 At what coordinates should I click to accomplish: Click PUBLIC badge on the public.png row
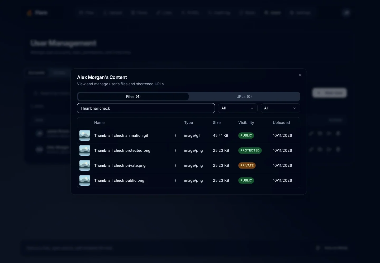(x=246, y=180)
